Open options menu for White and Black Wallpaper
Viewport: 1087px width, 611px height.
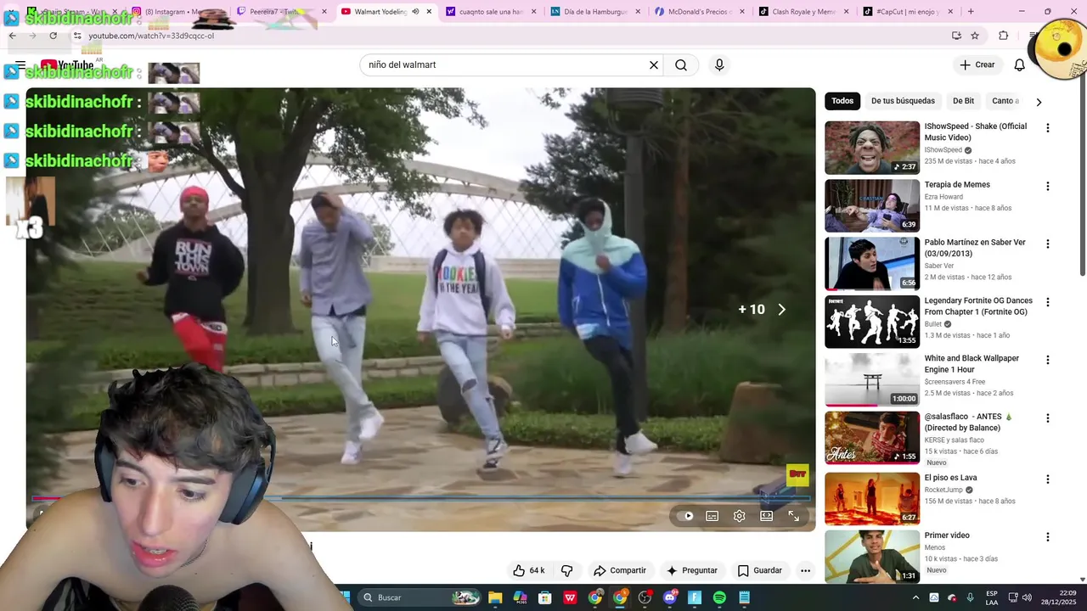point(1048,360)
